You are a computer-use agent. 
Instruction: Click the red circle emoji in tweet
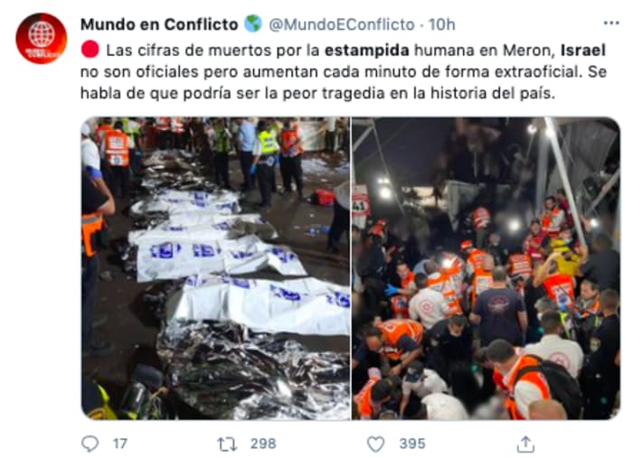point(90,50)
